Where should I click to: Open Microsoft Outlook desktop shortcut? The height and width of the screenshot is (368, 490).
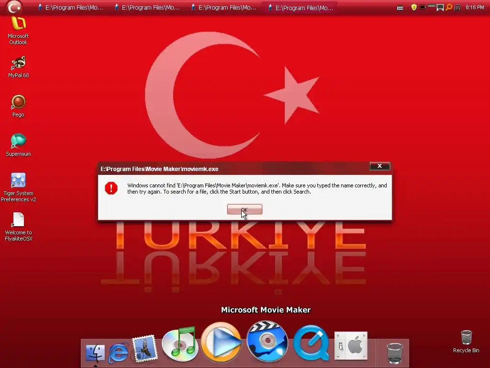tap(18, 31)
